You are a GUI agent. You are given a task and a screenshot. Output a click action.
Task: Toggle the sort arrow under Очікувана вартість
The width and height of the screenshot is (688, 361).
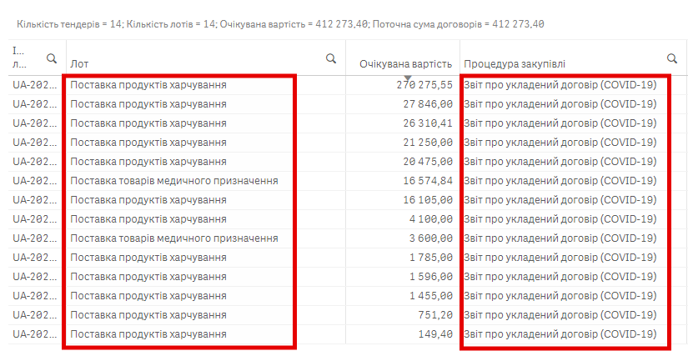408,78
